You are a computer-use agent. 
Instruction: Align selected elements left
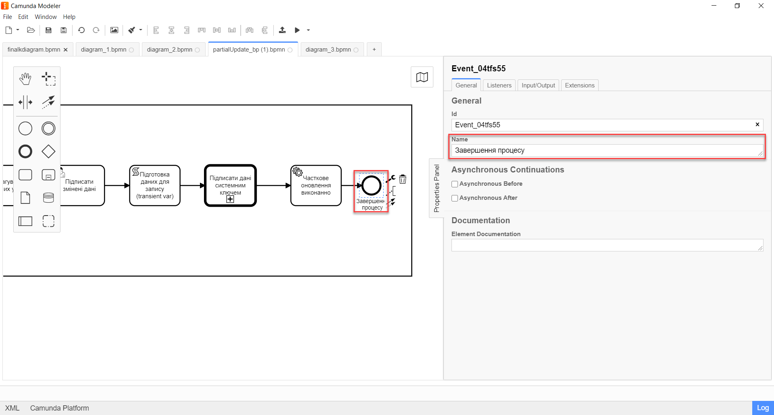point(156,30)
